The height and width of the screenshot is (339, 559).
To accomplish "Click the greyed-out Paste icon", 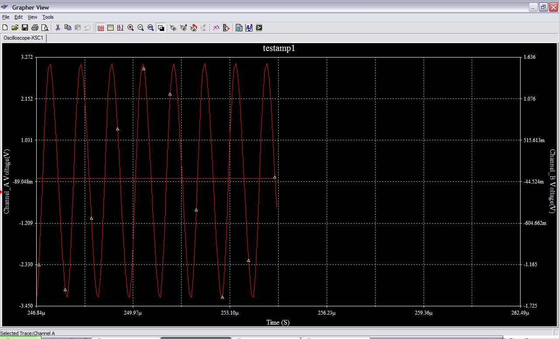I will [x=78, y=27].
